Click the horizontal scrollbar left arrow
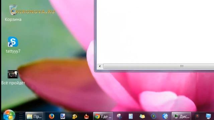Screen dimensions: 214x120 [x=100, y=66]
